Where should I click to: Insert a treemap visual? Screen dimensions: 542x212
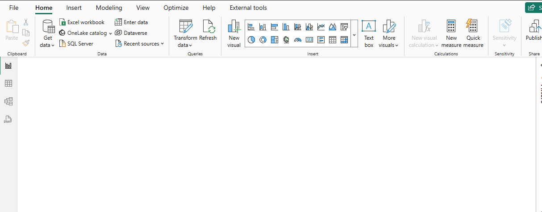[274, 40]
